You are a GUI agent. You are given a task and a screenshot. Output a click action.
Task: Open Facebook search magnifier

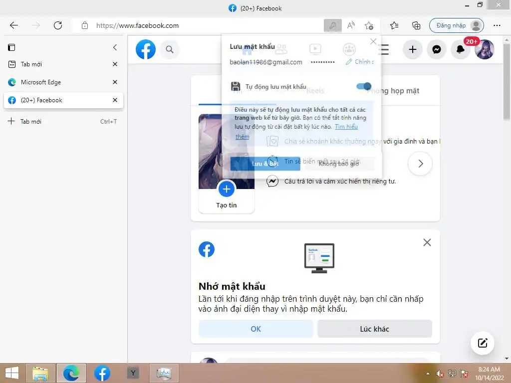click(170, 49)
